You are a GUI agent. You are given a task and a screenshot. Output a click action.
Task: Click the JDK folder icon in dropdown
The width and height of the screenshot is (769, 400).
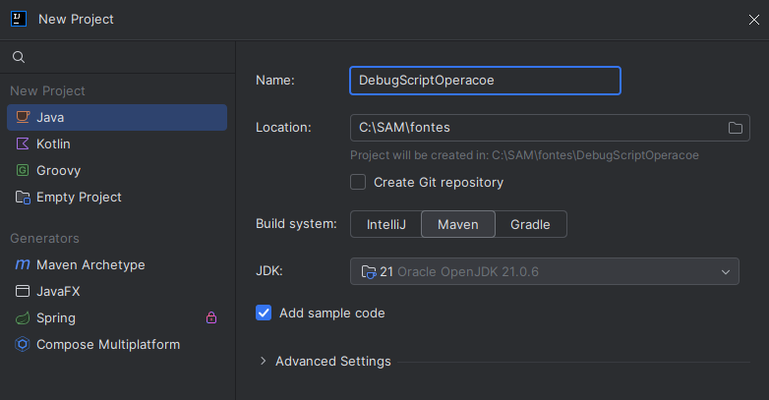[369, 271]
